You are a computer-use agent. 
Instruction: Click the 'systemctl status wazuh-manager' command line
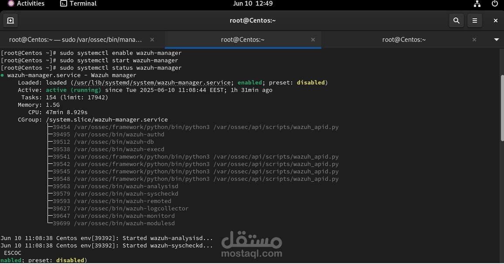pos(91,68)
